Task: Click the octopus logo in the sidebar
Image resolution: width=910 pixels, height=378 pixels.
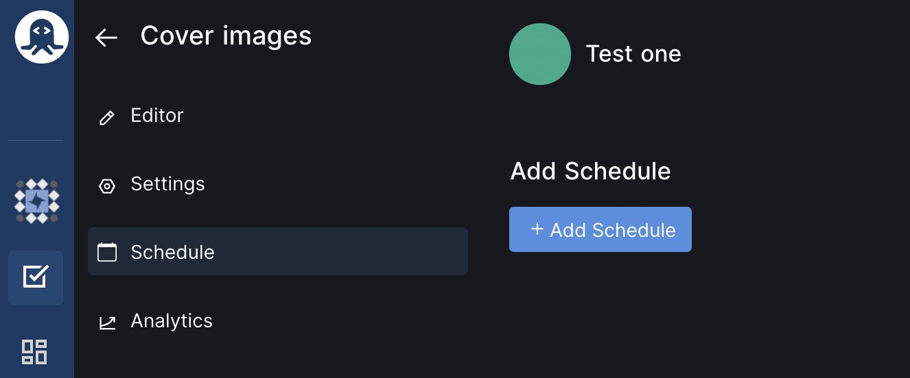Action: 42,37
